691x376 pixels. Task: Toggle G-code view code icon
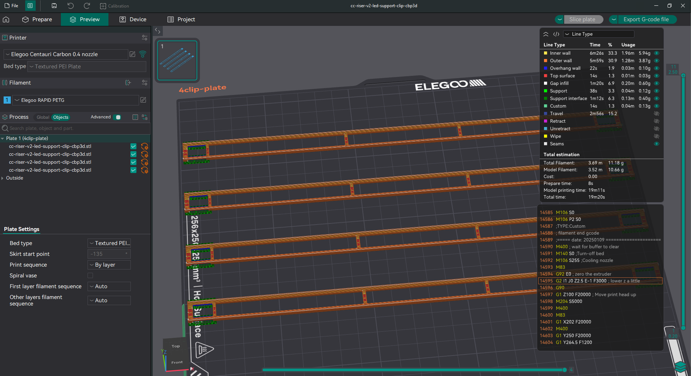[556, 34]
